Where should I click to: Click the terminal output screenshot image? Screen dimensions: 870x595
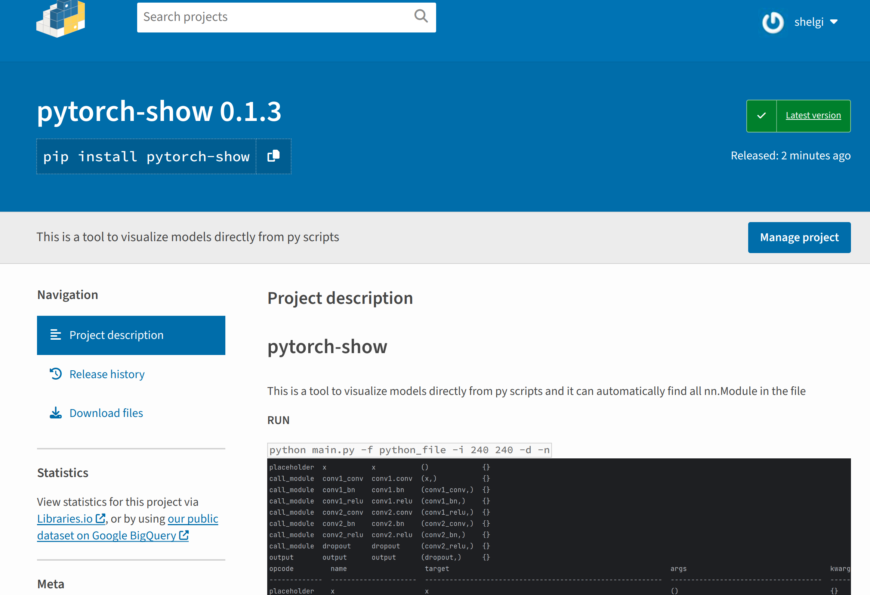tap(559, 527)
